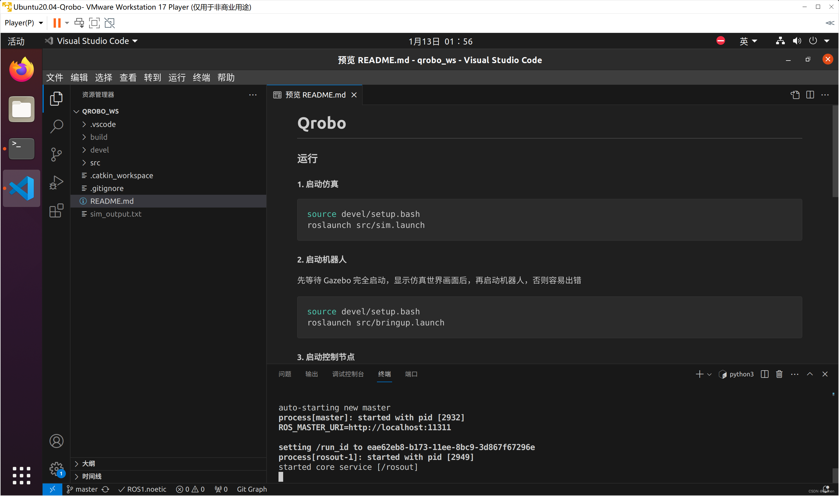Open sim_output.txt in the explorer
Viewport: 839px width, 496px height.
tap(169, 214)
